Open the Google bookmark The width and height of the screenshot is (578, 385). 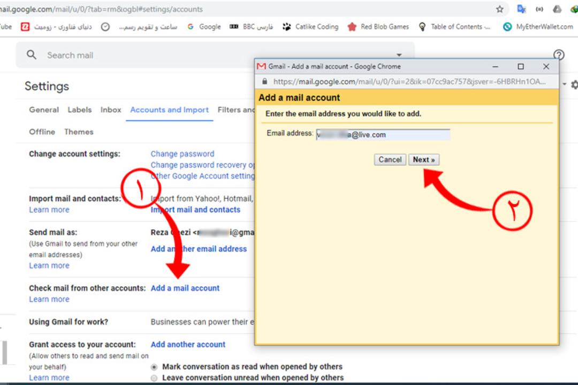click(204, 27)
